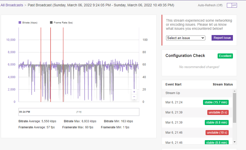Click the 09:24 PM timeline range bar
The height and width of the screenshot is (150, 246).
[79, 112]
